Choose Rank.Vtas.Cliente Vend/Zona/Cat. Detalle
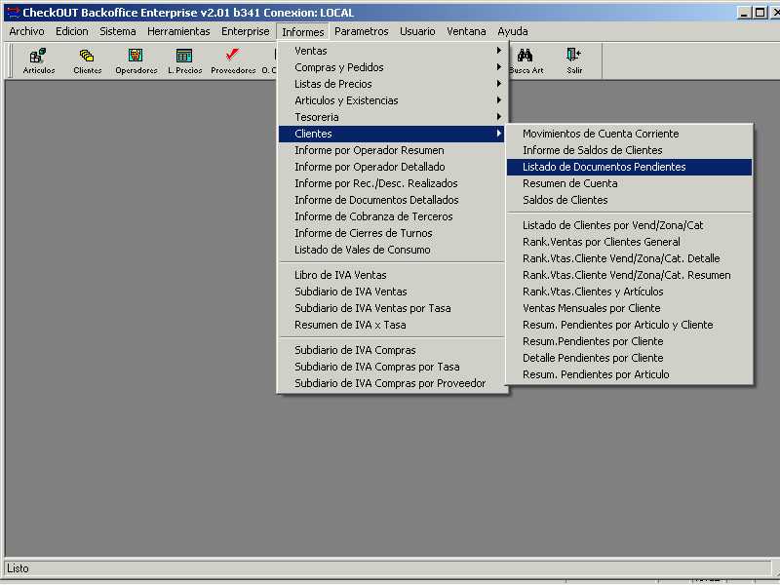 pos(629,258)
